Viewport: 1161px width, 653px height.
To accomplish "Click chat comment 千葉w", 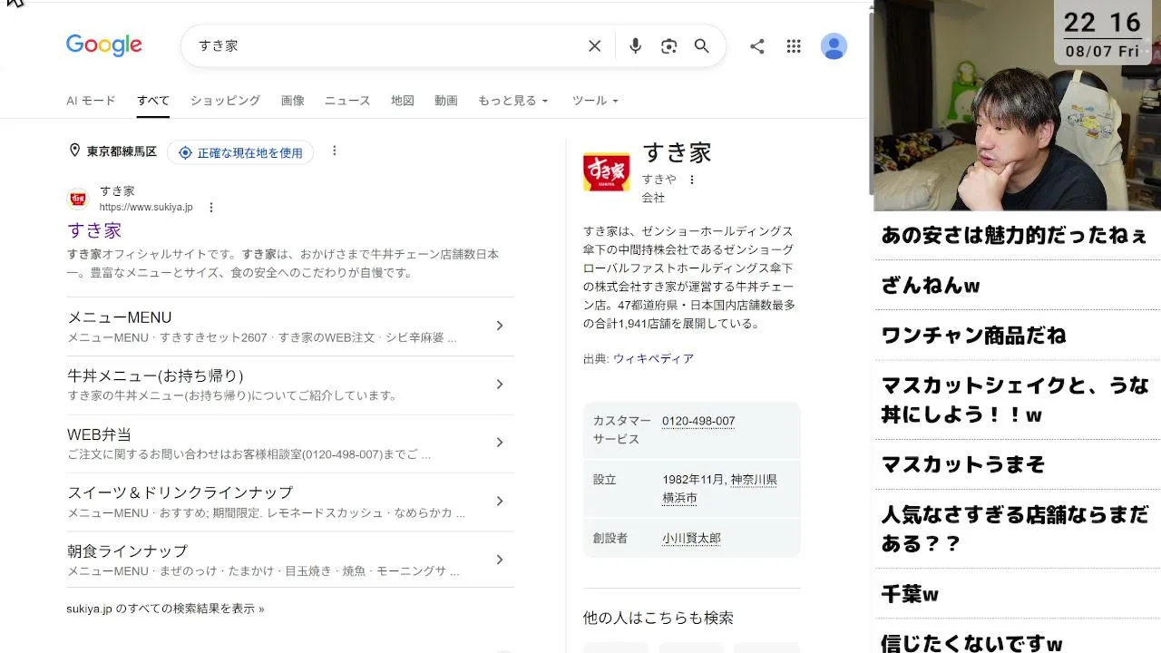I will click(910, 594).
